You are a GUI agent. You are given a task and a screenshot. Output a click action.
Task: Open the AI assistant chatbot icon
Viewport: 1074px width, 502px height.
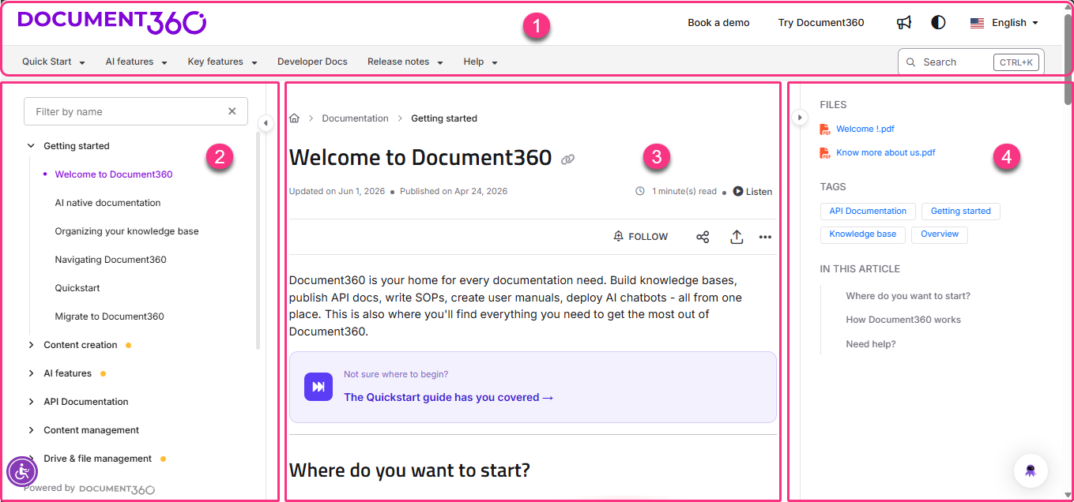click(1031, 470)
